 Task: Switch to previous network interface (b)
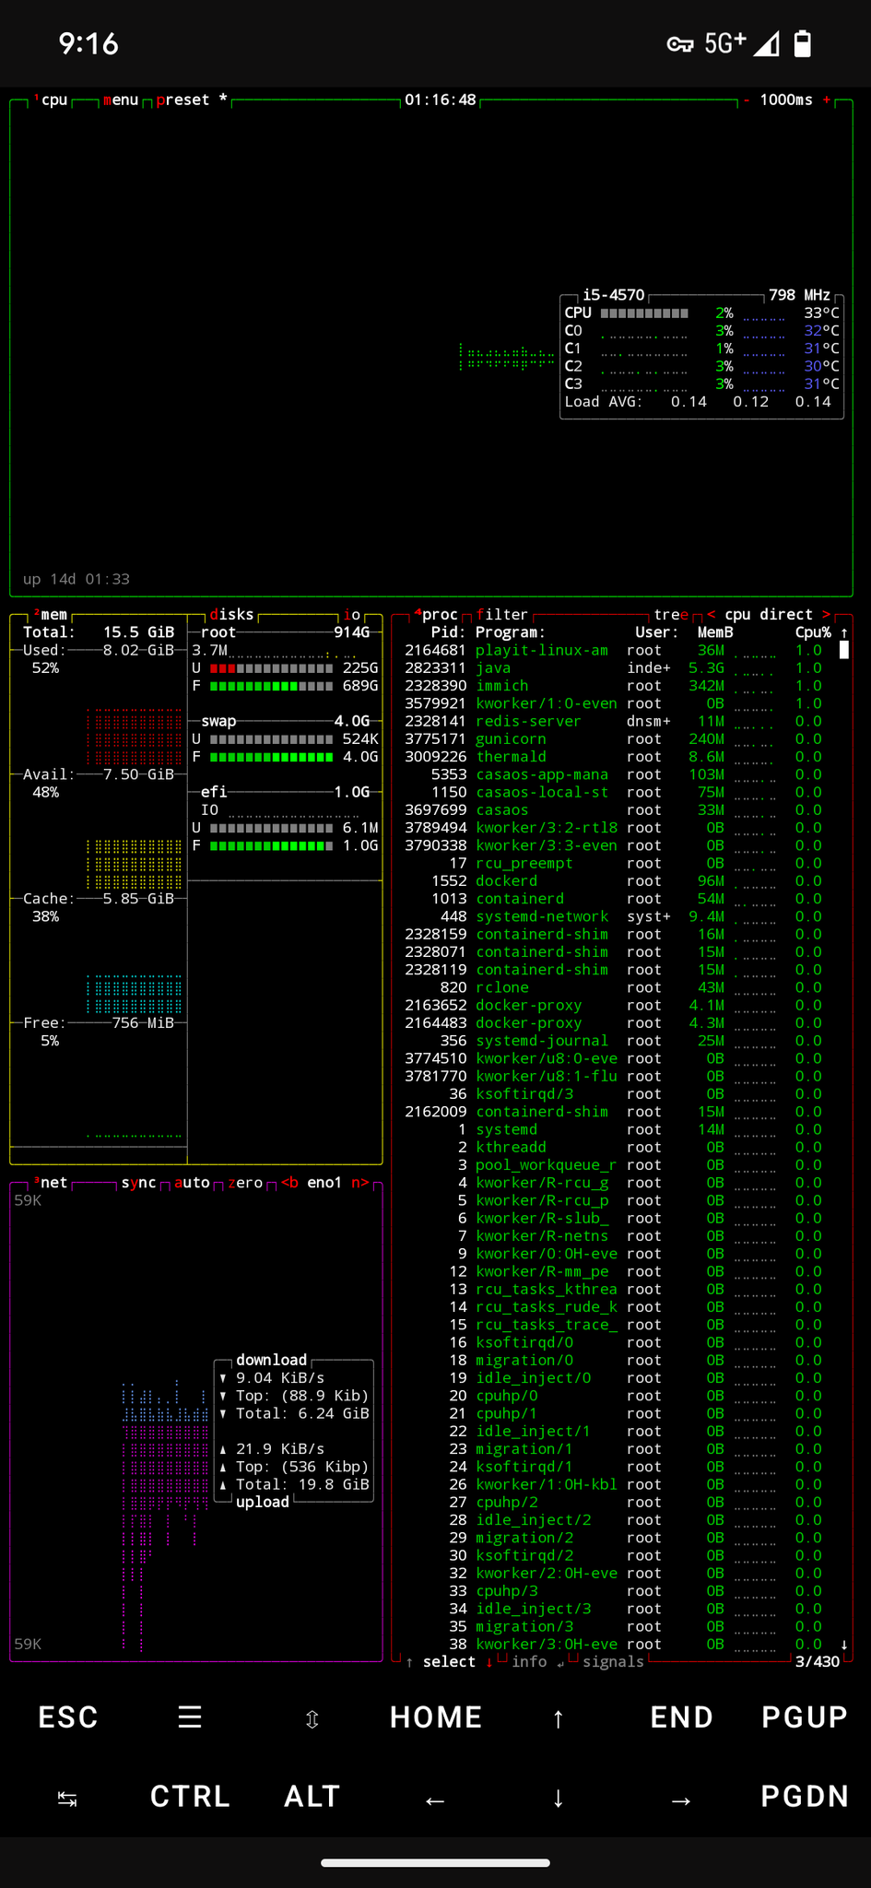pyautogui.click(x=289, y=1182)
